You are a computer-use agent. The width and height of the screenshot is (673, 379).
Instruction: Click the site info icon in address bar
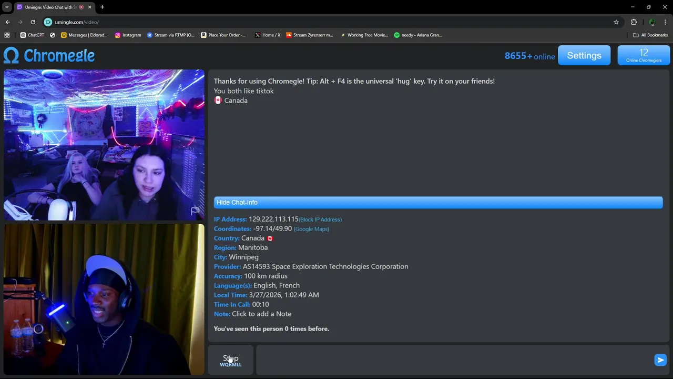(48, 22)
